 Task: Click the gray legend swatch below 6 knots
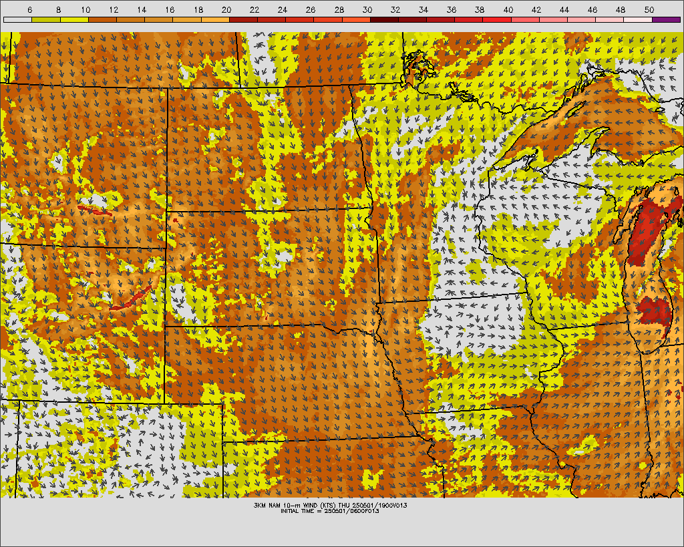(x=17, y=19)
